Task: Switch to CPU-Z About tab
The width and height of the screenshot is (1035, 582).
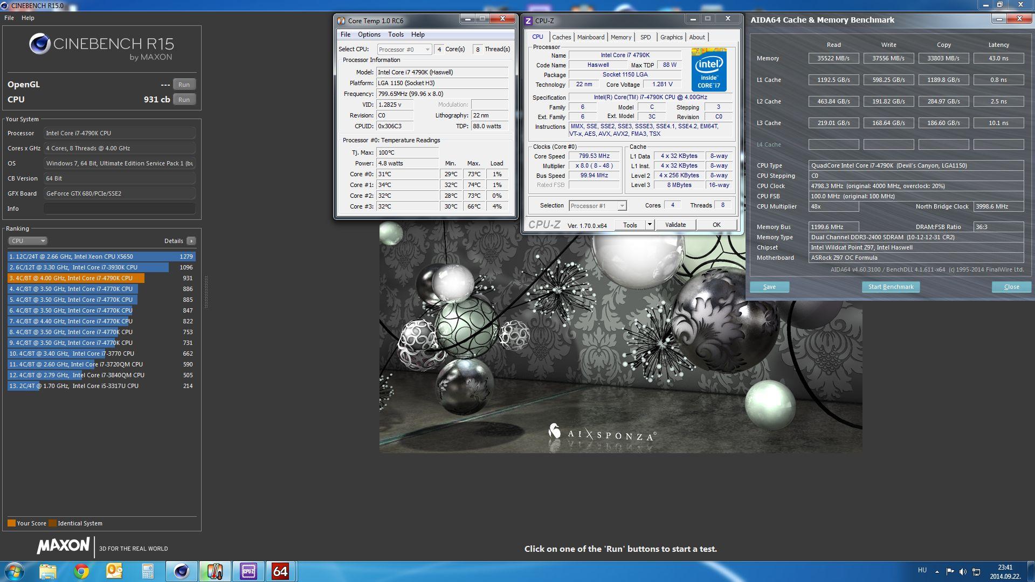Action: pos(696,37)
